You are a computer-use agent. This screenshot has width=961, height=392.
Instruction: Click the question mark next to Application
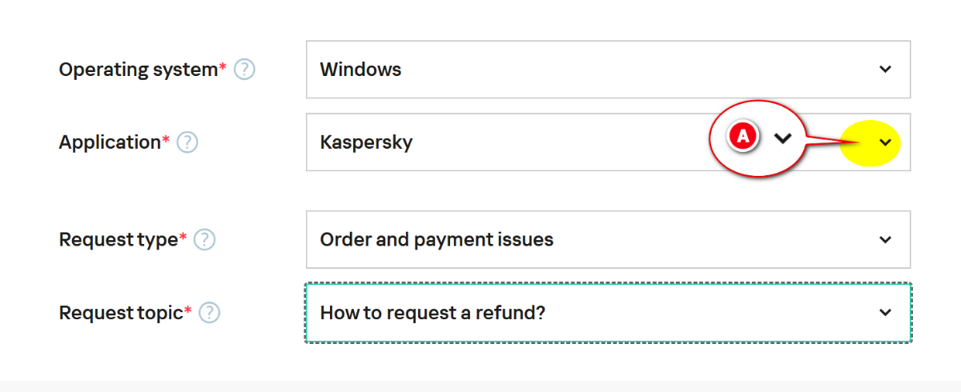coord(187,143)
